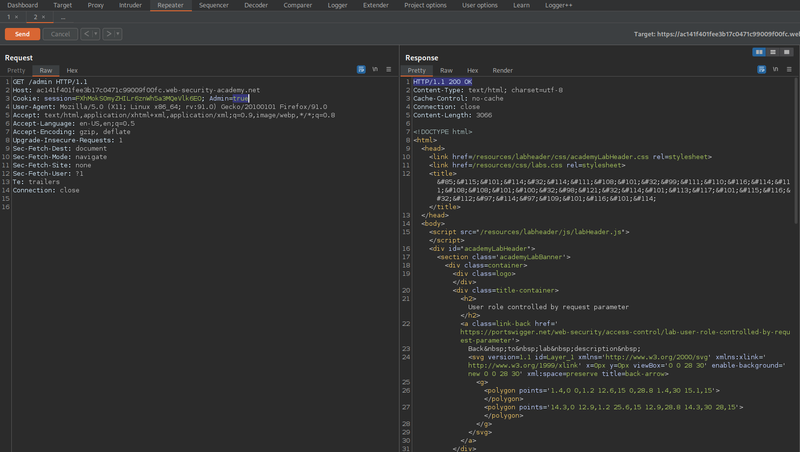The image size is (800, 452).
Task: Open the Dashboard tab
Action: point(23,5)
